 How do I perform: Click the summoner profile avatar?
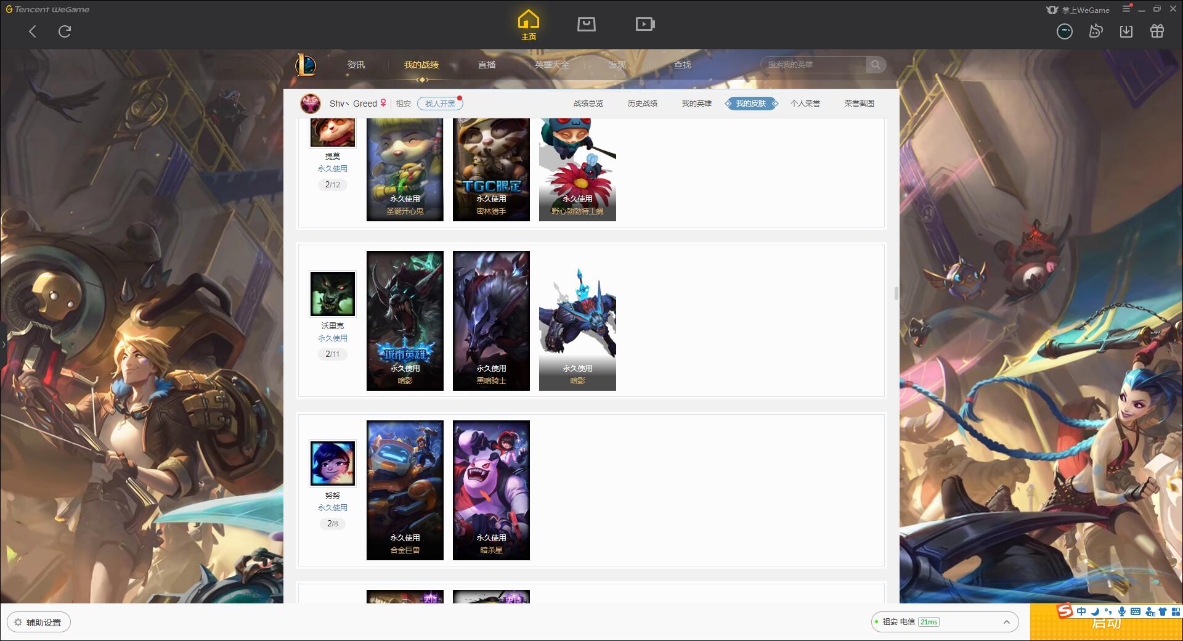coord(311,104)
